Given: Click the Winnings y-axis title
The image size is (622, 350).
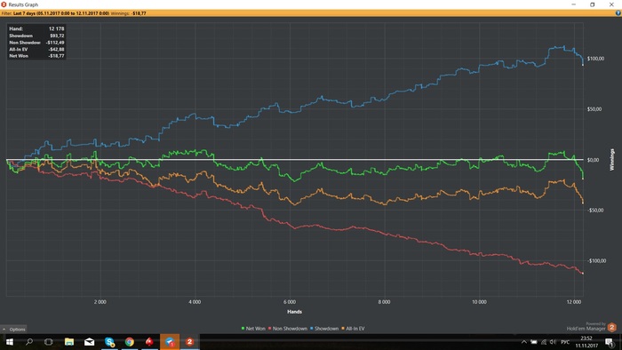Looking at the screenshot, I should pyautogui.click(x=612, y=160).
